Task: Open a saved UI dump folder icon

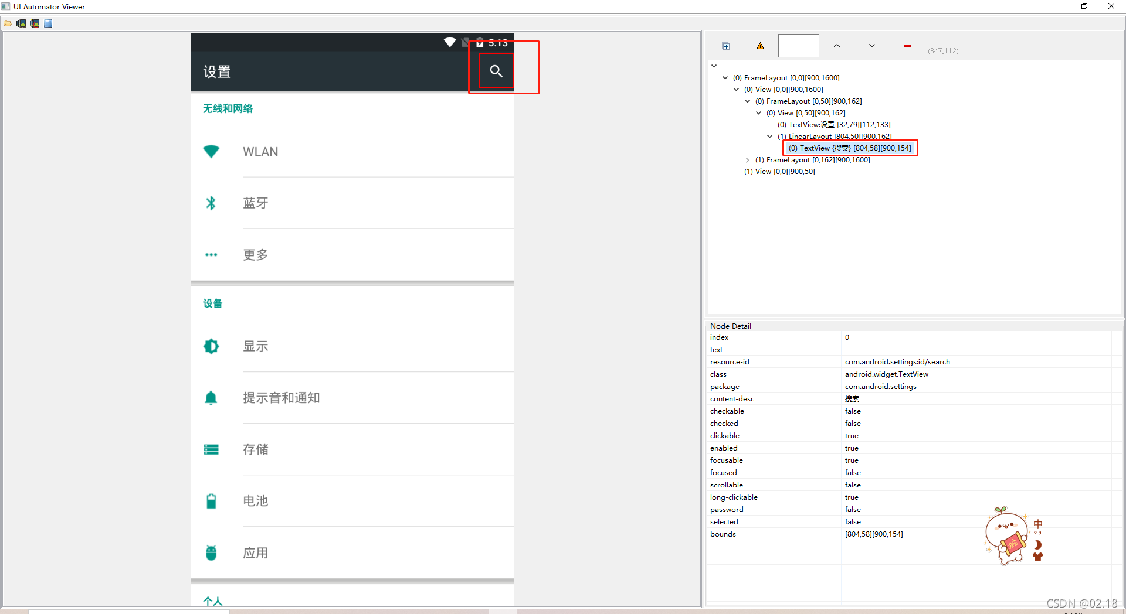Action: tap(8, 23)
